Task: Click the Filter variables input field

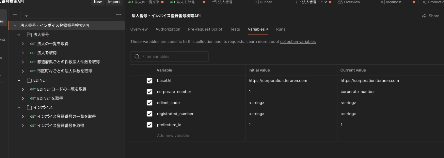Action: (x=169, y=57)
